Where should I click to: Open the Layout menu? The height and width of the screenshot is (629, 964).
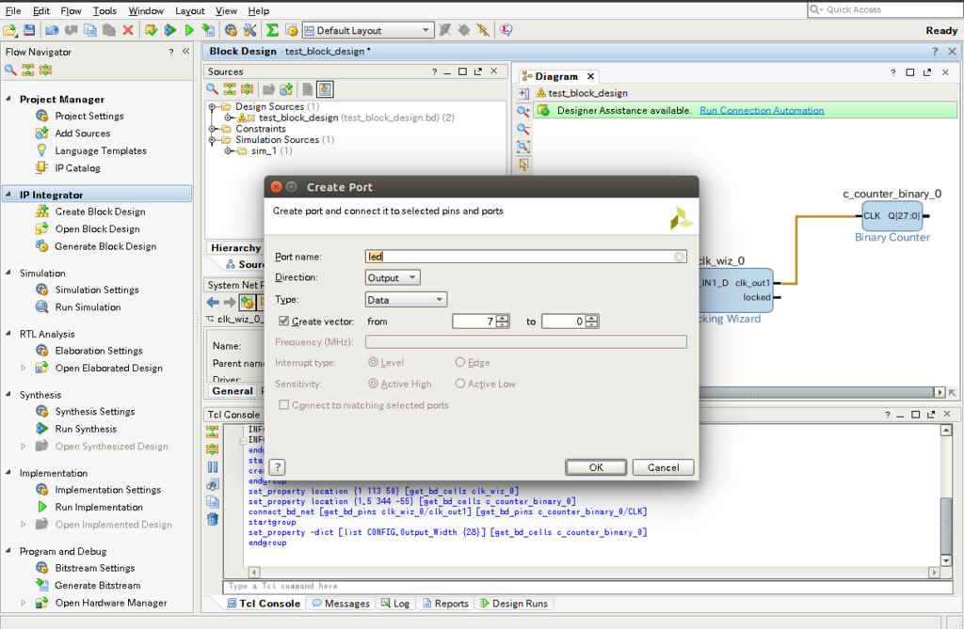point(190,10)
